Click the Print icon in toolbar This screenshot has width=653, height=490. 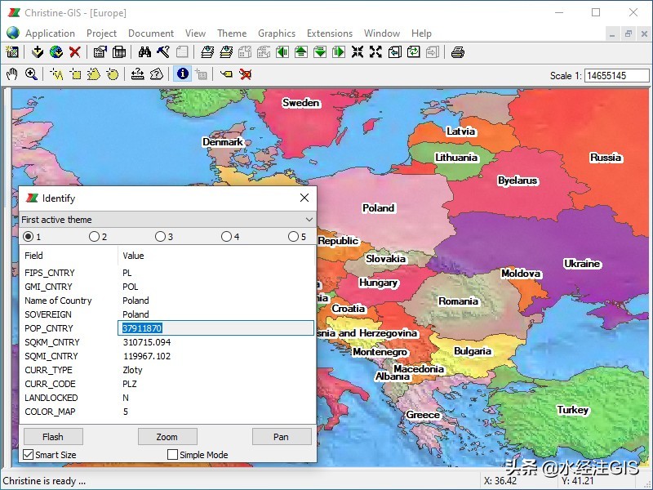(458, 52)
